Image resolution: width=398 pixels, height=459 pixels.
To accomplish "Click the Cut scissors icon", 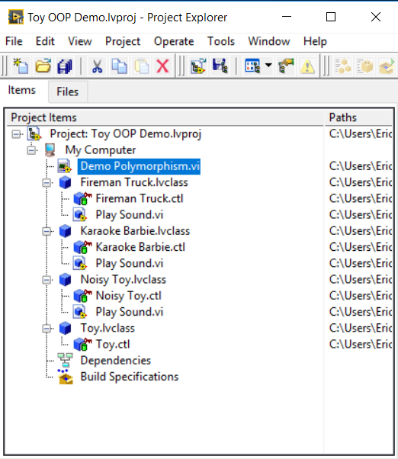I will [97, 66].
